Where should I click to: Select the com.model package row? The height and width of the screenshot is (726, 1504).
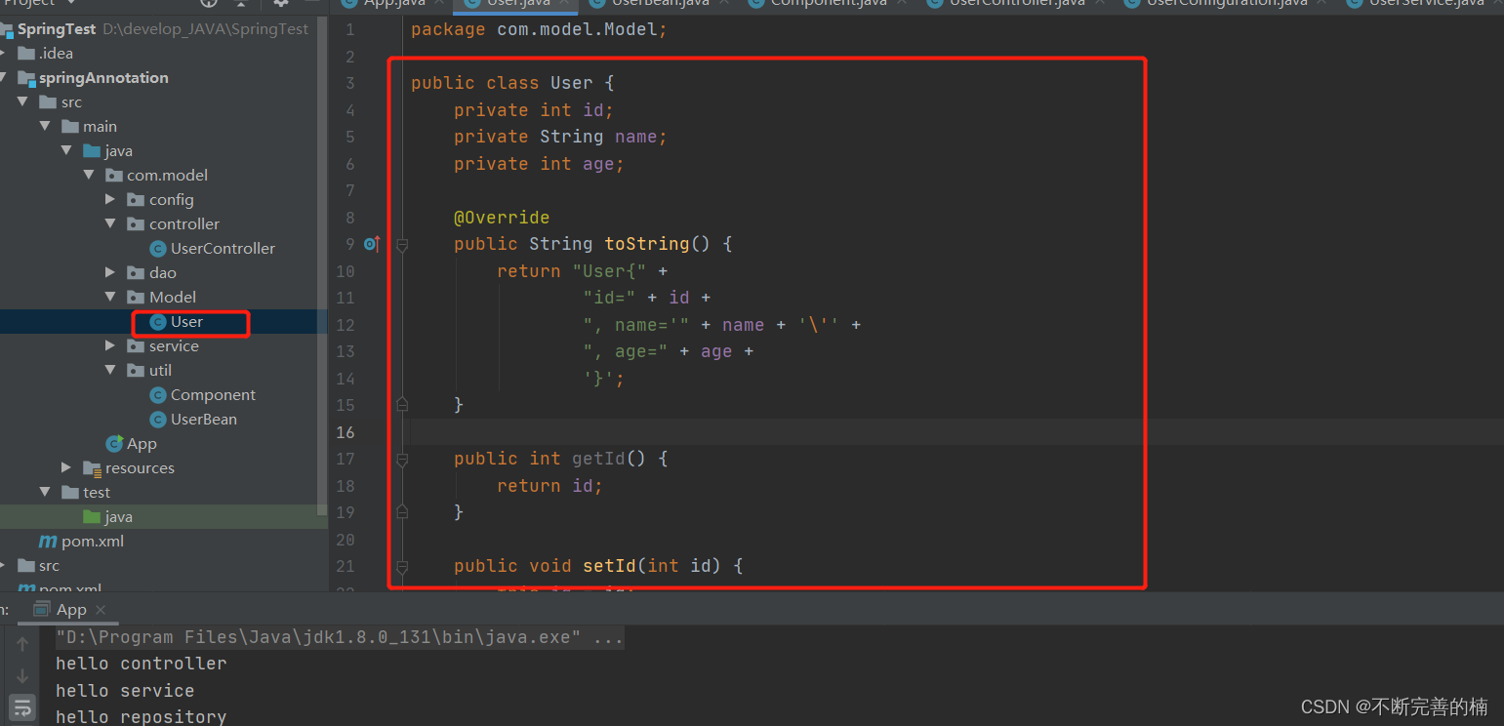164,176
